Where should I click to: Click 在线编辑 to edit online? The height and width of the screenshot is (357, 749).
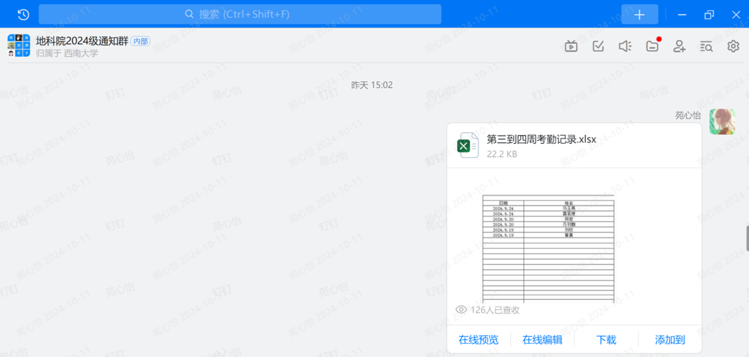542,340
